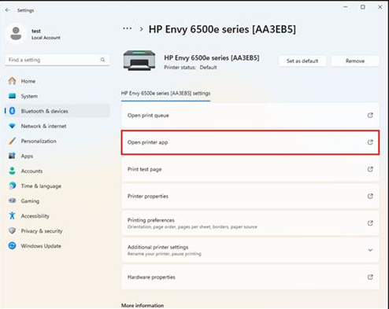Open Printing preferences
The width and height of the screenshot is (389, 309).
point(250,223)
